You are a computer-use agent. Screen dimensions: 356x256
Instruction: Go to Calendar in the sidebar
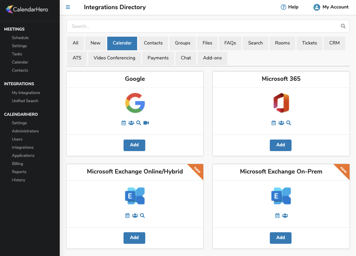pos(20,62)
